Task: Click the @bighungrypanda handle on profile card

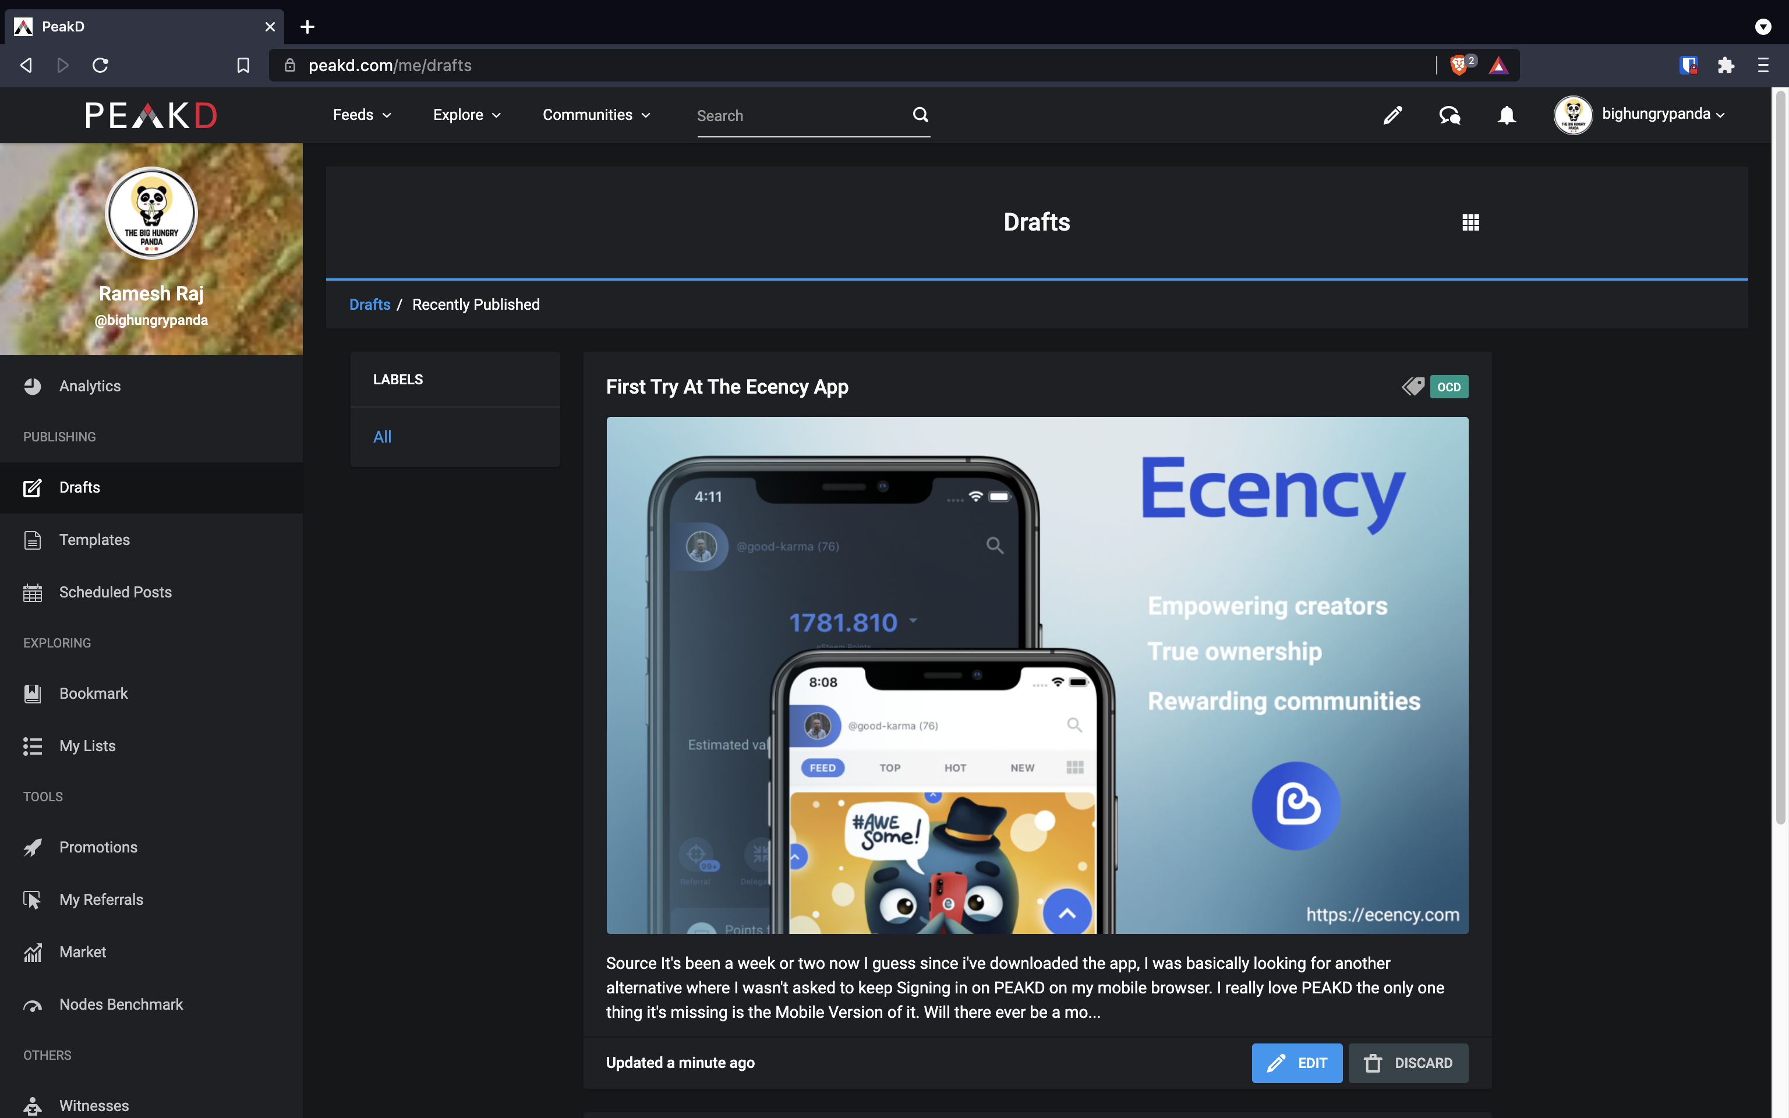Action: 151,320
